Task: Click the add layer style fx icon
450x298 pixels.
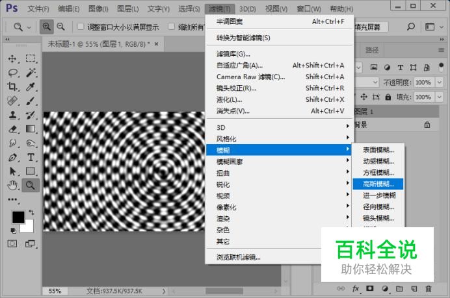Action: click(355, 288)
